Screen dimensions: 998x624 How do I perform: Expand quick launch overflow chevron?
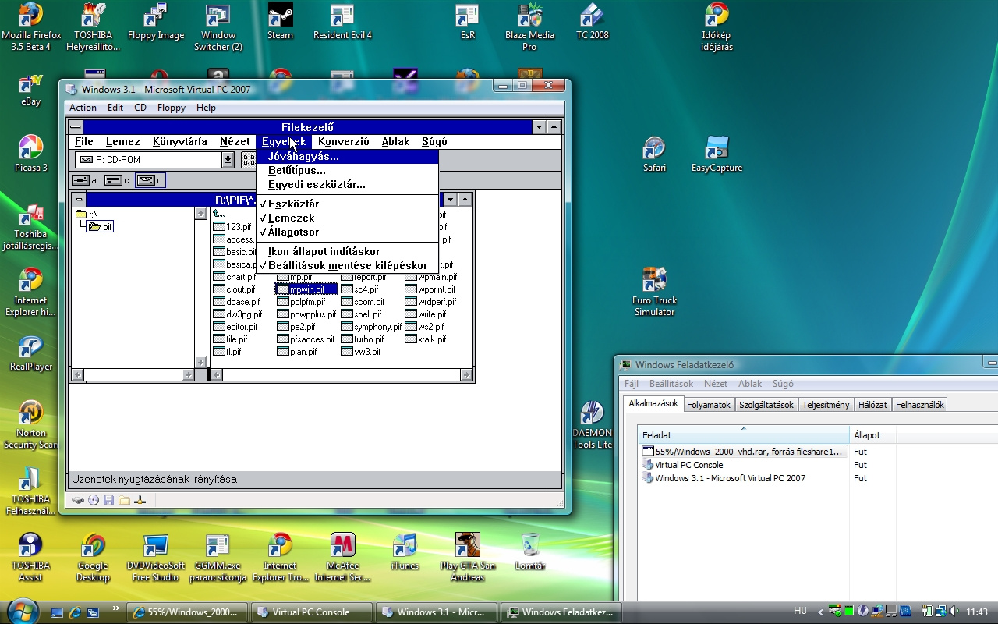(117, 608)
